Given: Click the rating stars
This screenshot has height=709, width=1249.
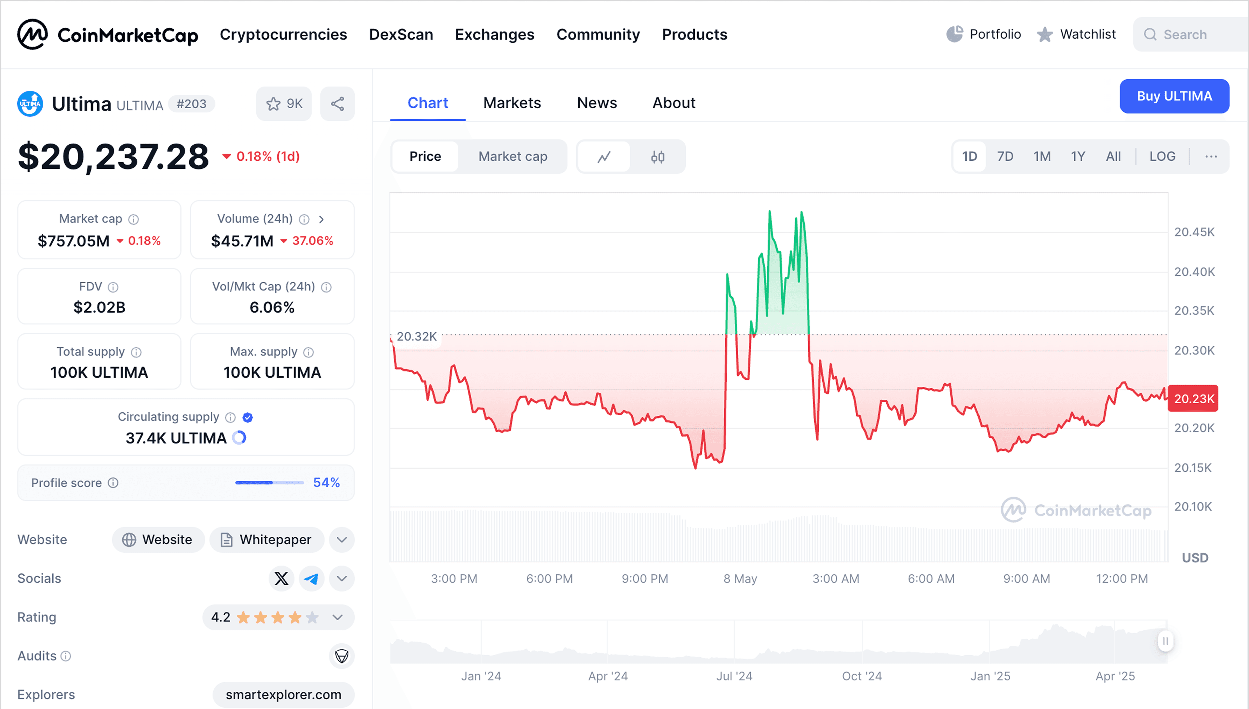Looking at the screenshot, I should [x=277, y=618].
